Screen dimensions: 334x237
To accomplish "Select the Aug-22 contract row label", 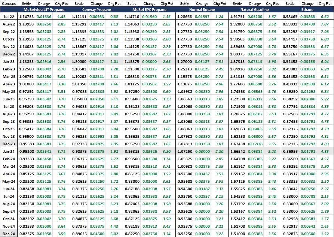I will (x=9, y=24).
